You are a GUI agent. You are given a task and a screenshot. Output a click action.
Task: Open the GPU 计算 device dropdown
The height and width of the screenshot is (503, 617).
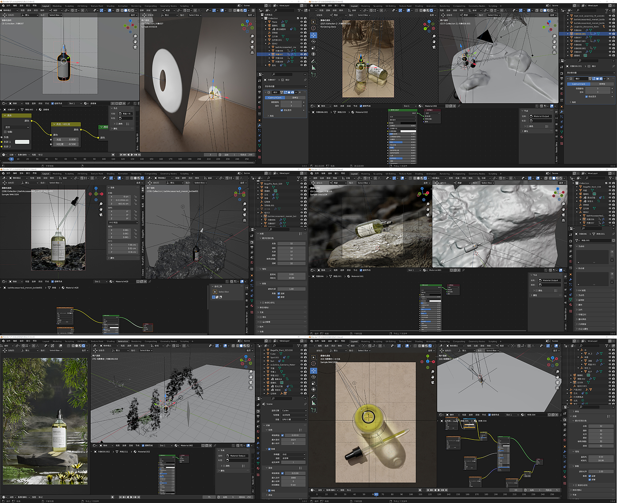294,419
